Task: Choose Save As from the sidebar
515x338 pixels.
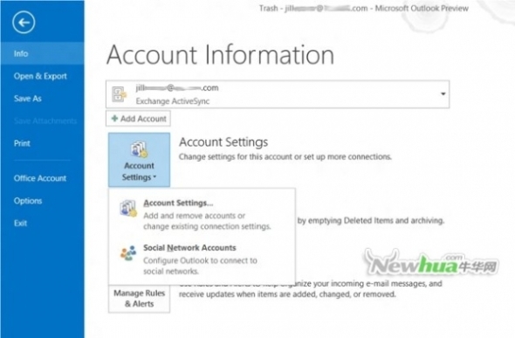Action: 28,99
